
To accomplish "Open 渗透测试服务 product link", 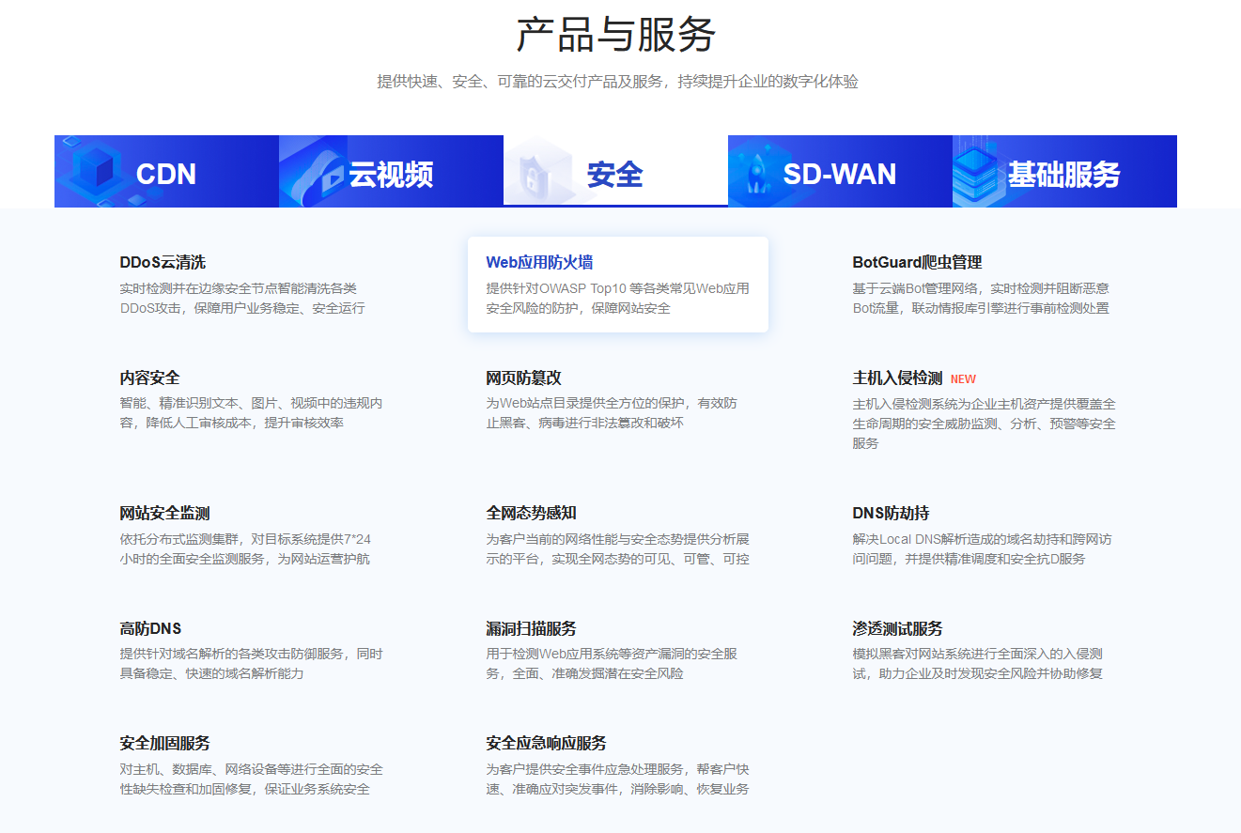I will 897,628.
